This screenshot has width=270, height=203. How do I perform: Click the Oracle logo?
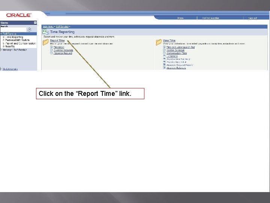pyautogui.click(x=19, y=15)
